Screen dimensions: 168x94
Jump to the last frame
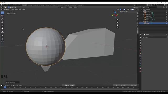click(x=74, y=85)
